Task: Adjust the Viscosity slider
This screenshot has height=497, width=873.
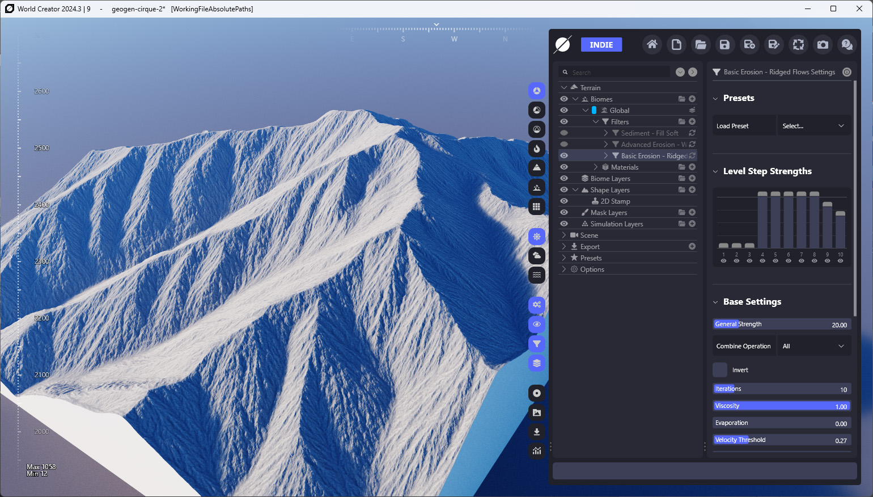Action: (782, 406)
